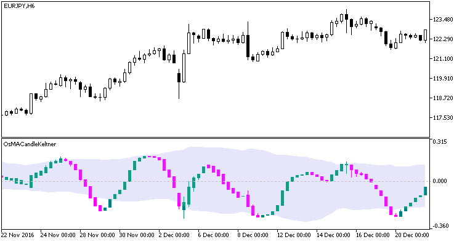Click the 0.000 indicator zero level label
Screen dimensions: 462x242
click(x=440, y=181)
